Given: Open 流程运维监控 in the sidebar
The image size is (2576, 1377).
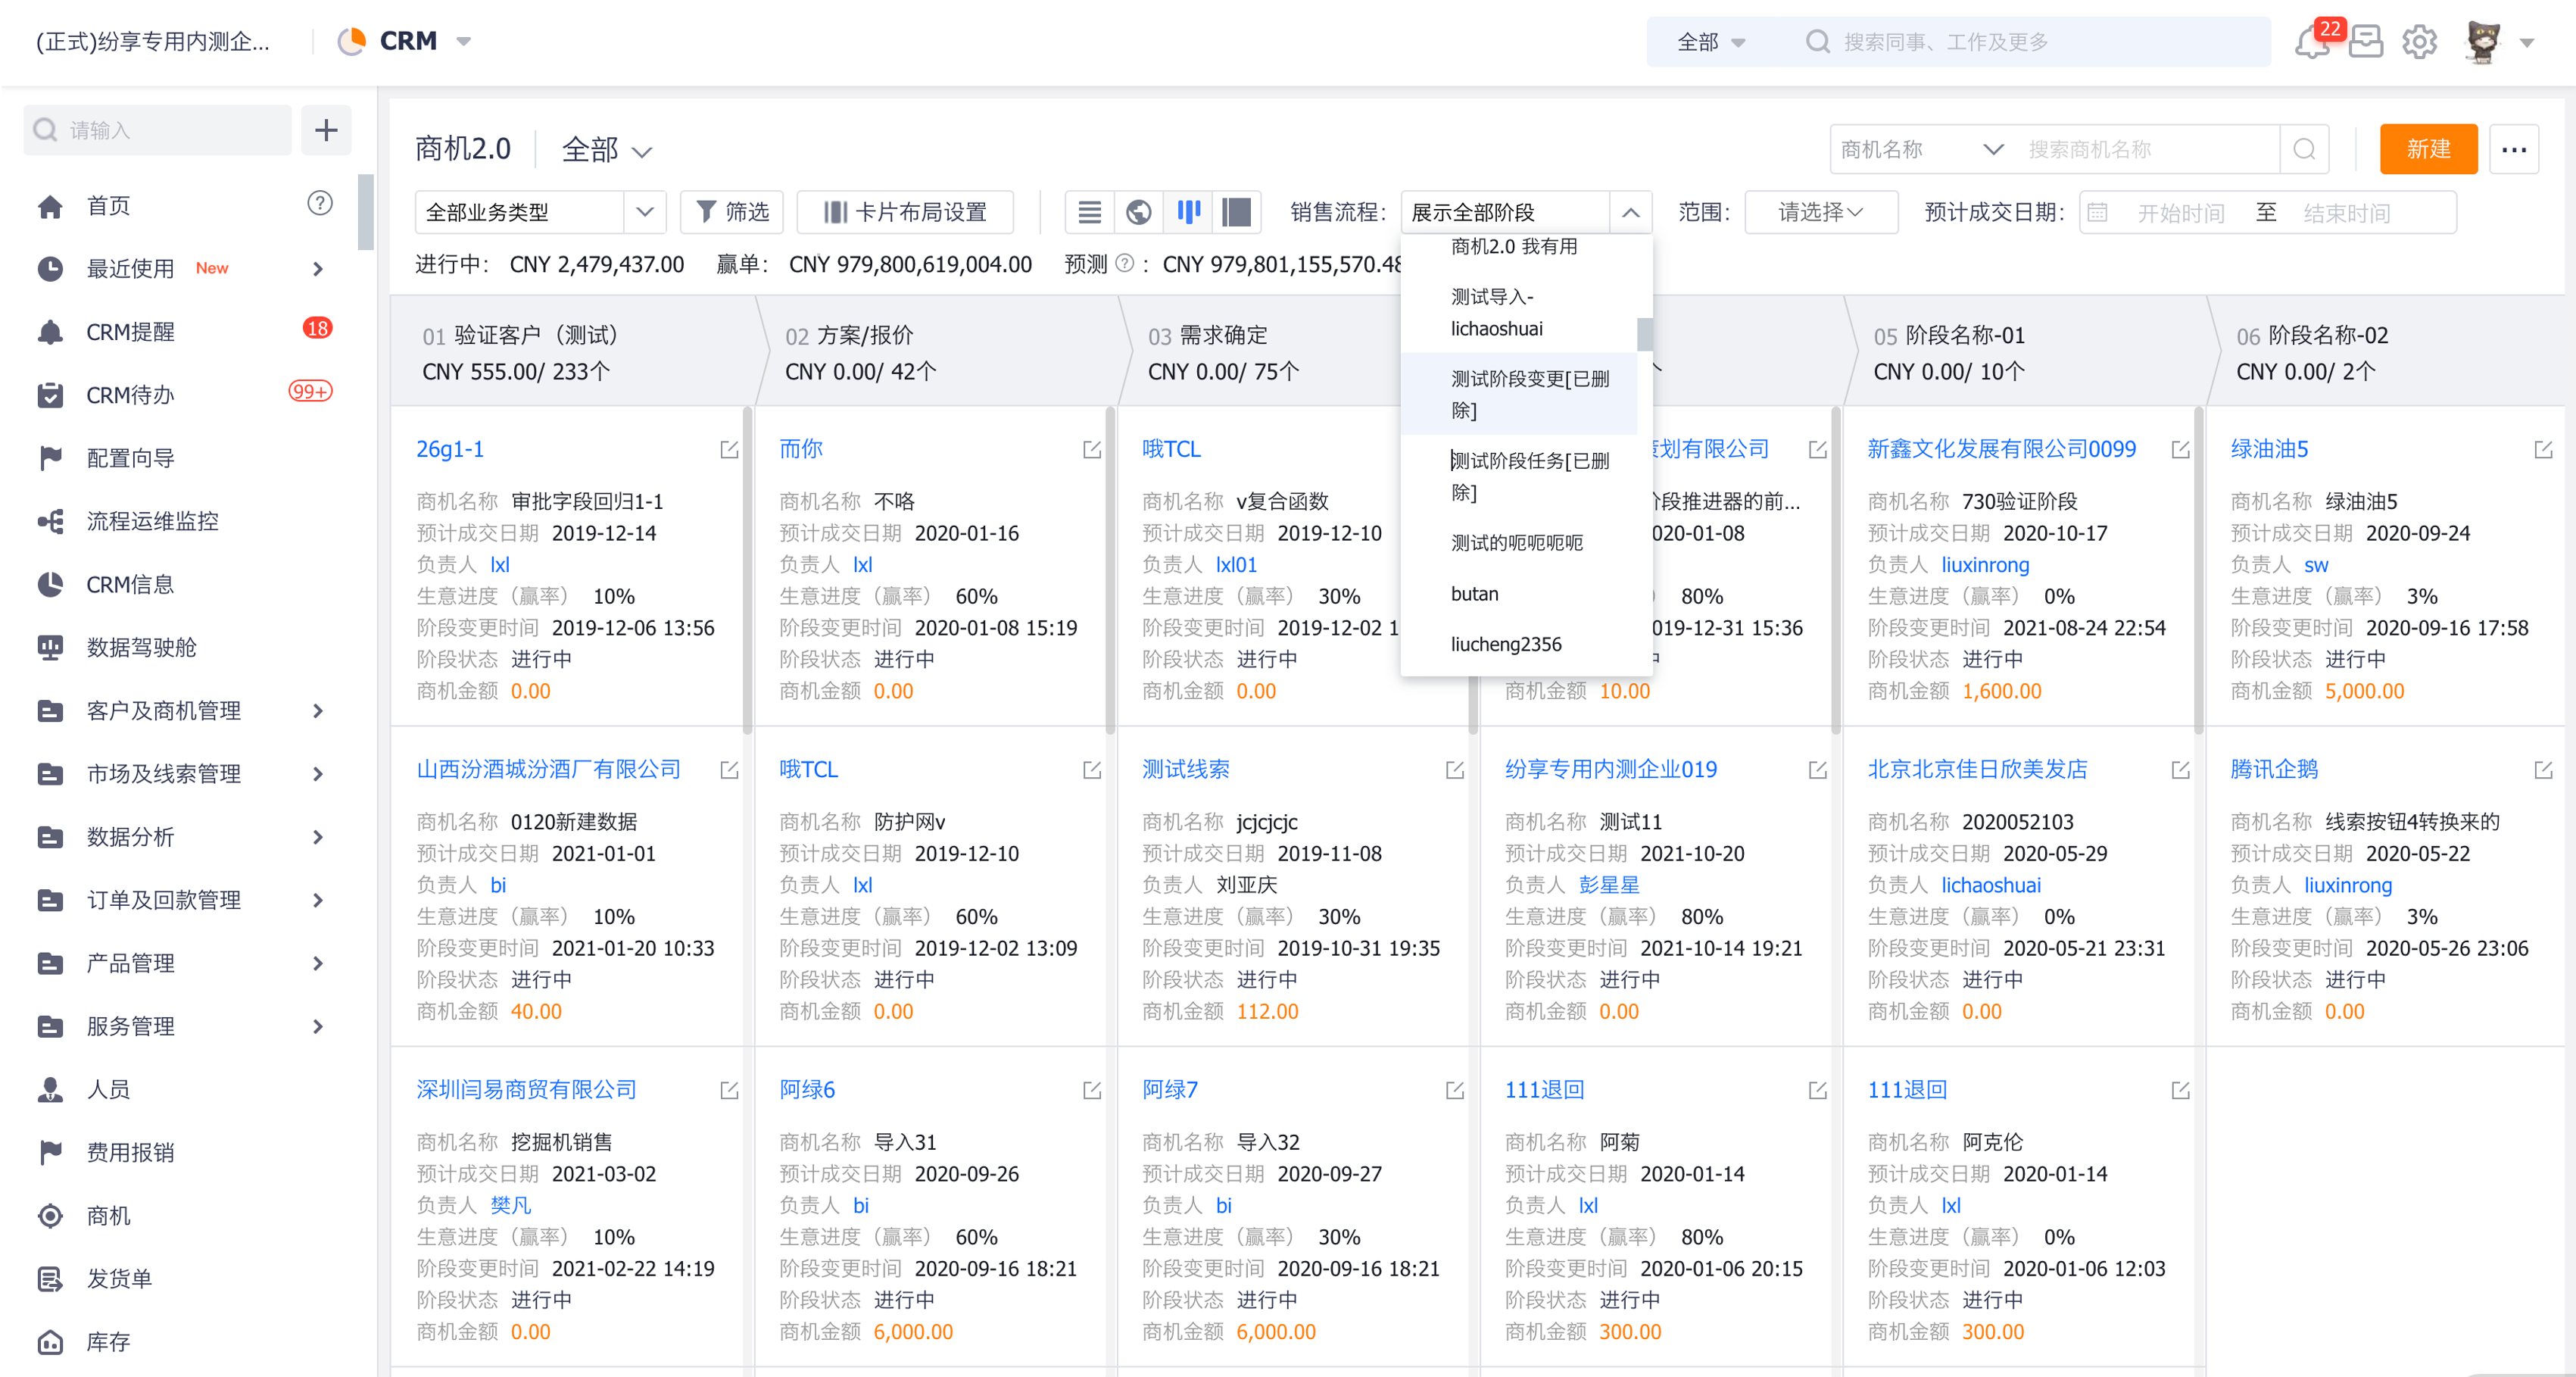Looking at the screenshot, I should tap(152, 521).
